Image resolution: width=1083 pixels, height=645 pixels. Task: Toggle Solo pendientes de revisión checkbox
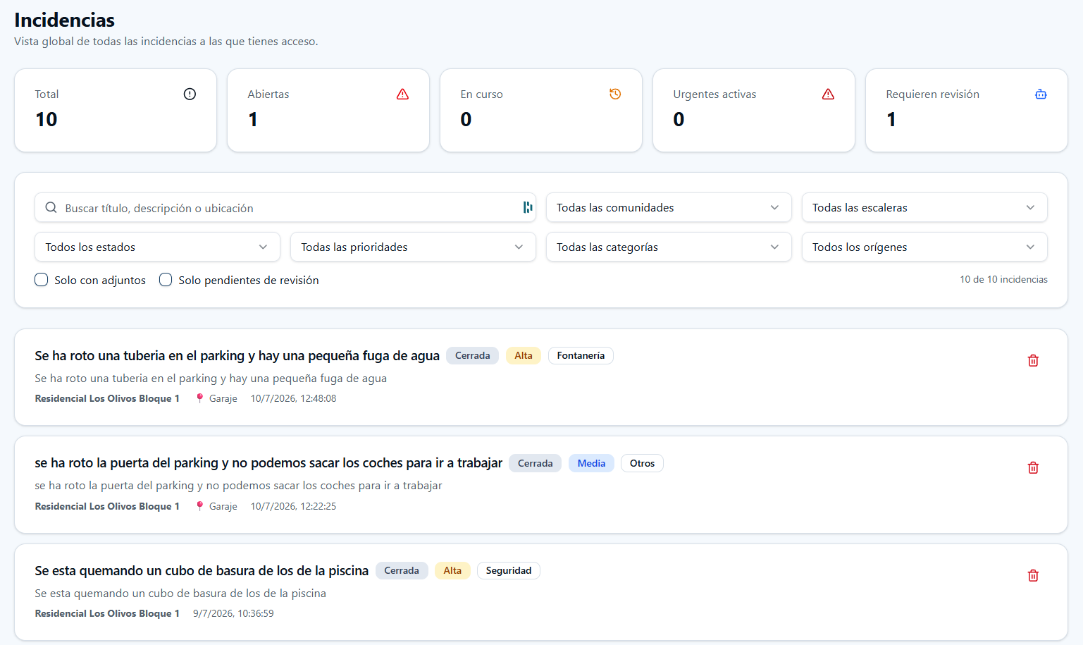pyautogui.click(x=166, y=280)
